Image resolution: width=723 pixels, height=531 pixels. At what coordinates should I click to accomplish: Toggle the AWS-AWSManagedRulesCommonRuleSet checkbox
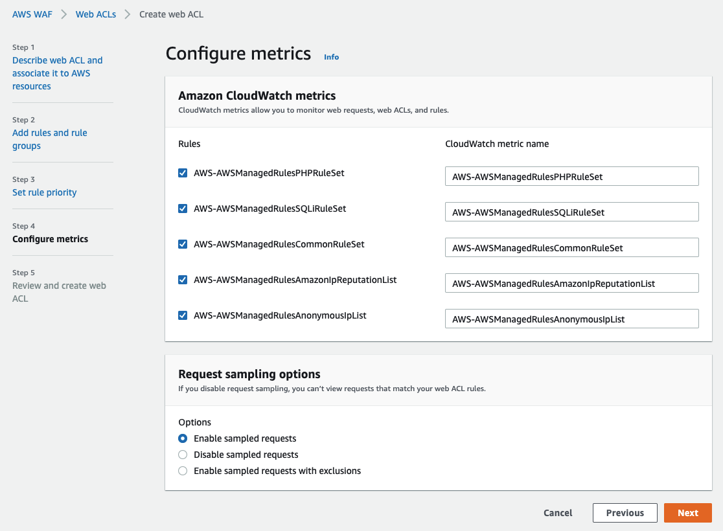183,244
